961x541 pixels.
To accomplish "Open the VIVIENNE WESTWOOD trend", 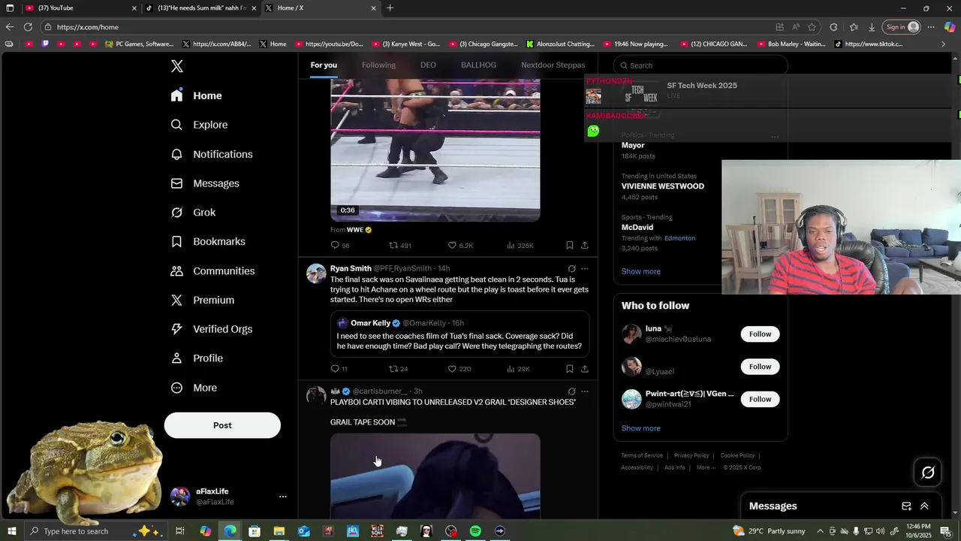I will tap(663, 186).
